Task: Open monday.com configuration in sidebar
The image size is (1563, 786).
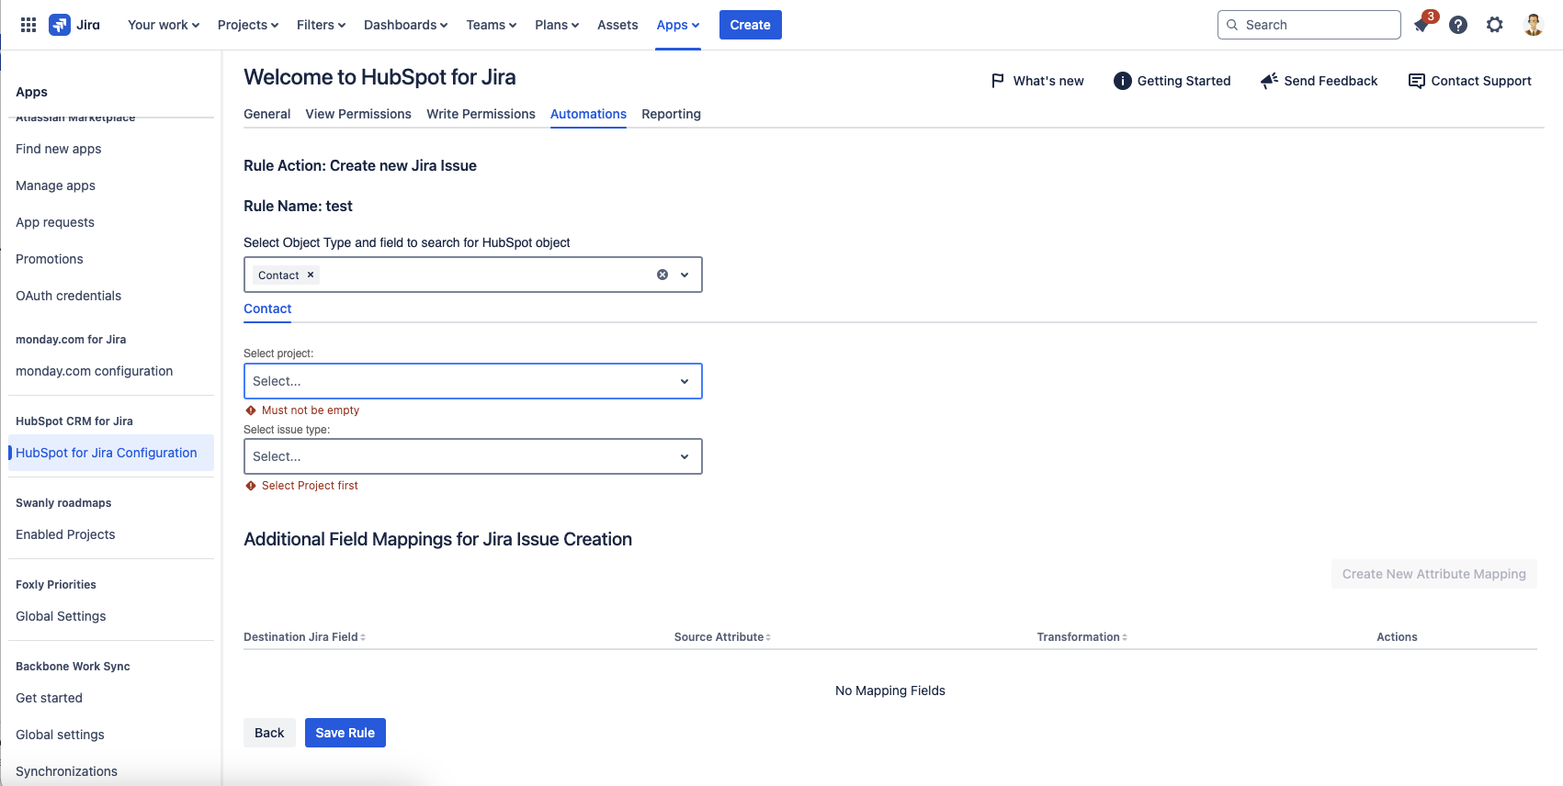Action: tap(95, 371)
